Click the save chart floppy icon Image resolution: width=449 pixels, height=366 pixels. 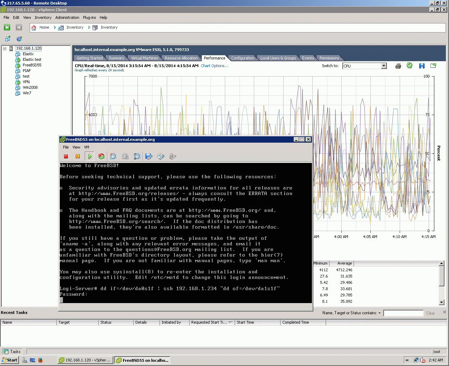tap(422, 66)
